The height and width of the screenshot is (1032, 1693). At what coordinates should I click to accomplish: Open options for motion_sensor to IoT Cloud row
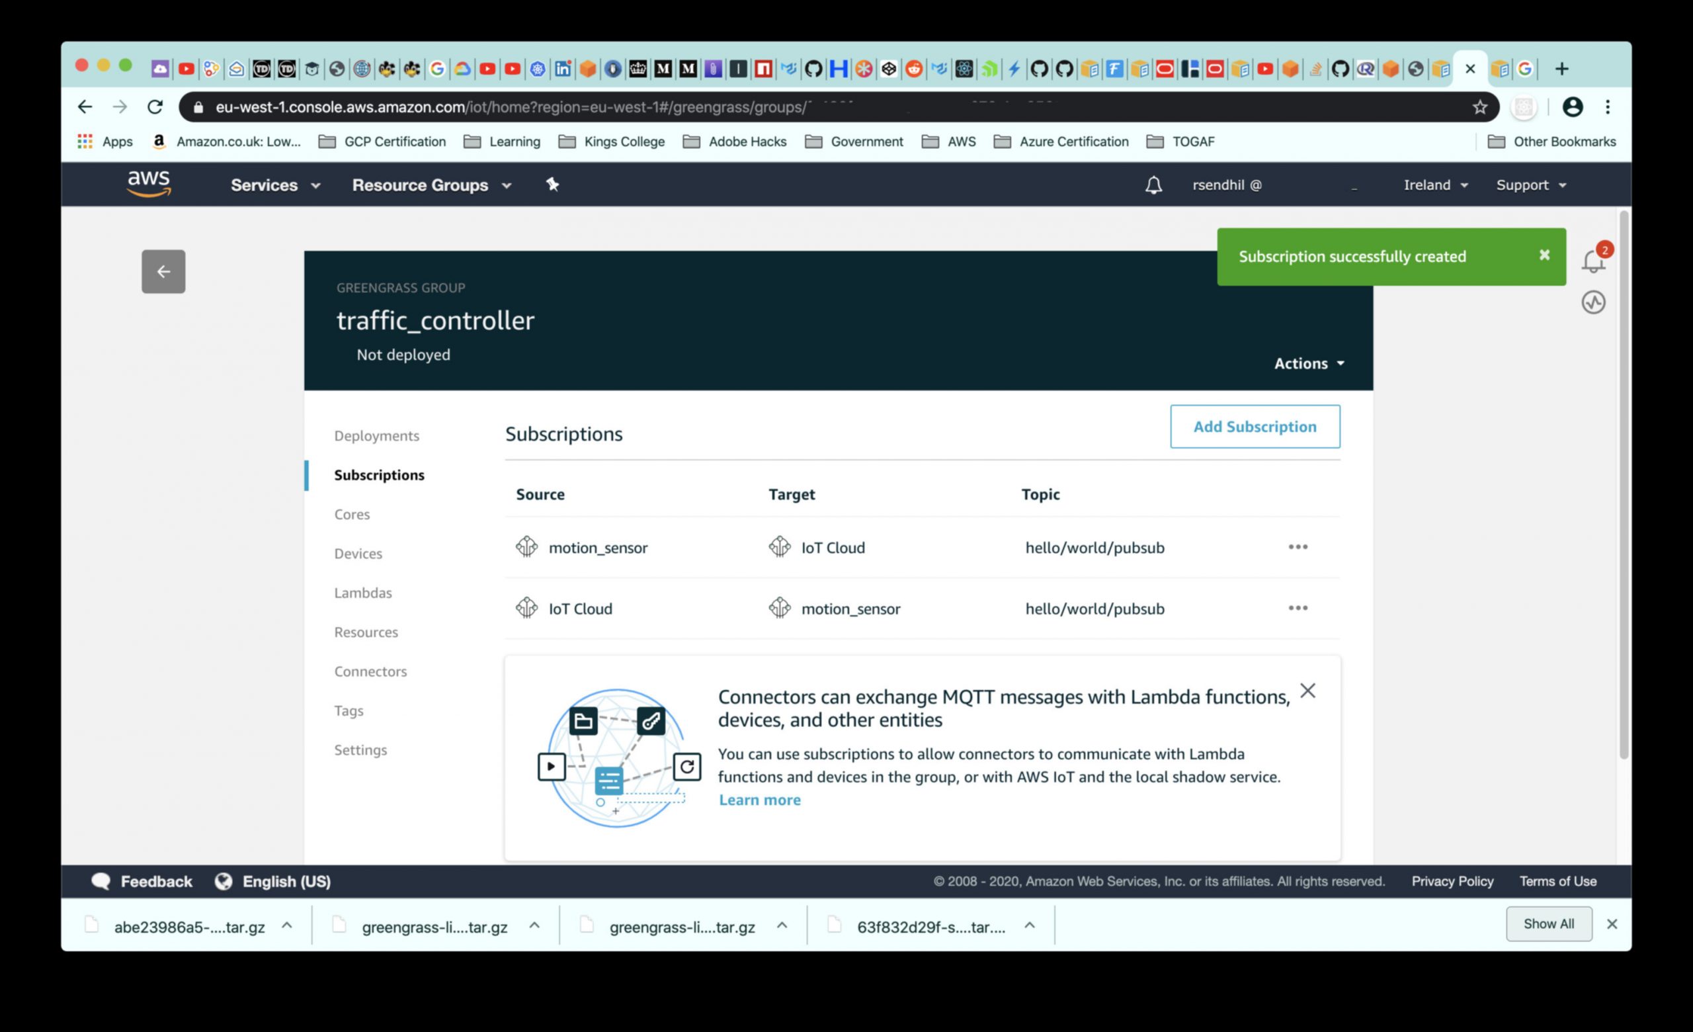pos(1298,547)
